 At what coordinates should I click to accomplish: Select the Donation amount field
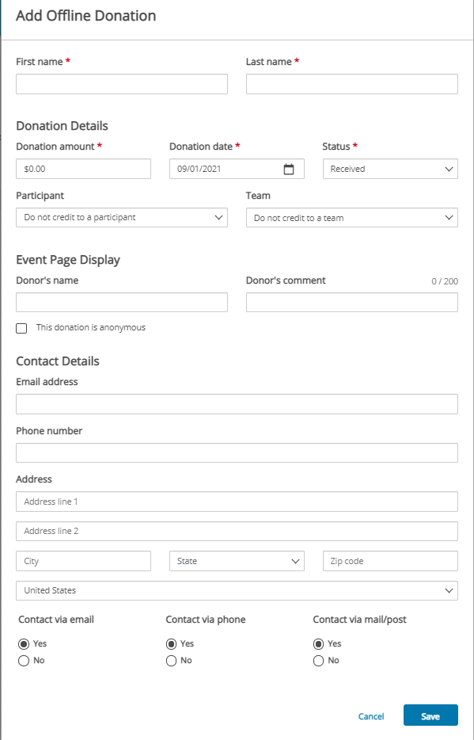[83, 169]
